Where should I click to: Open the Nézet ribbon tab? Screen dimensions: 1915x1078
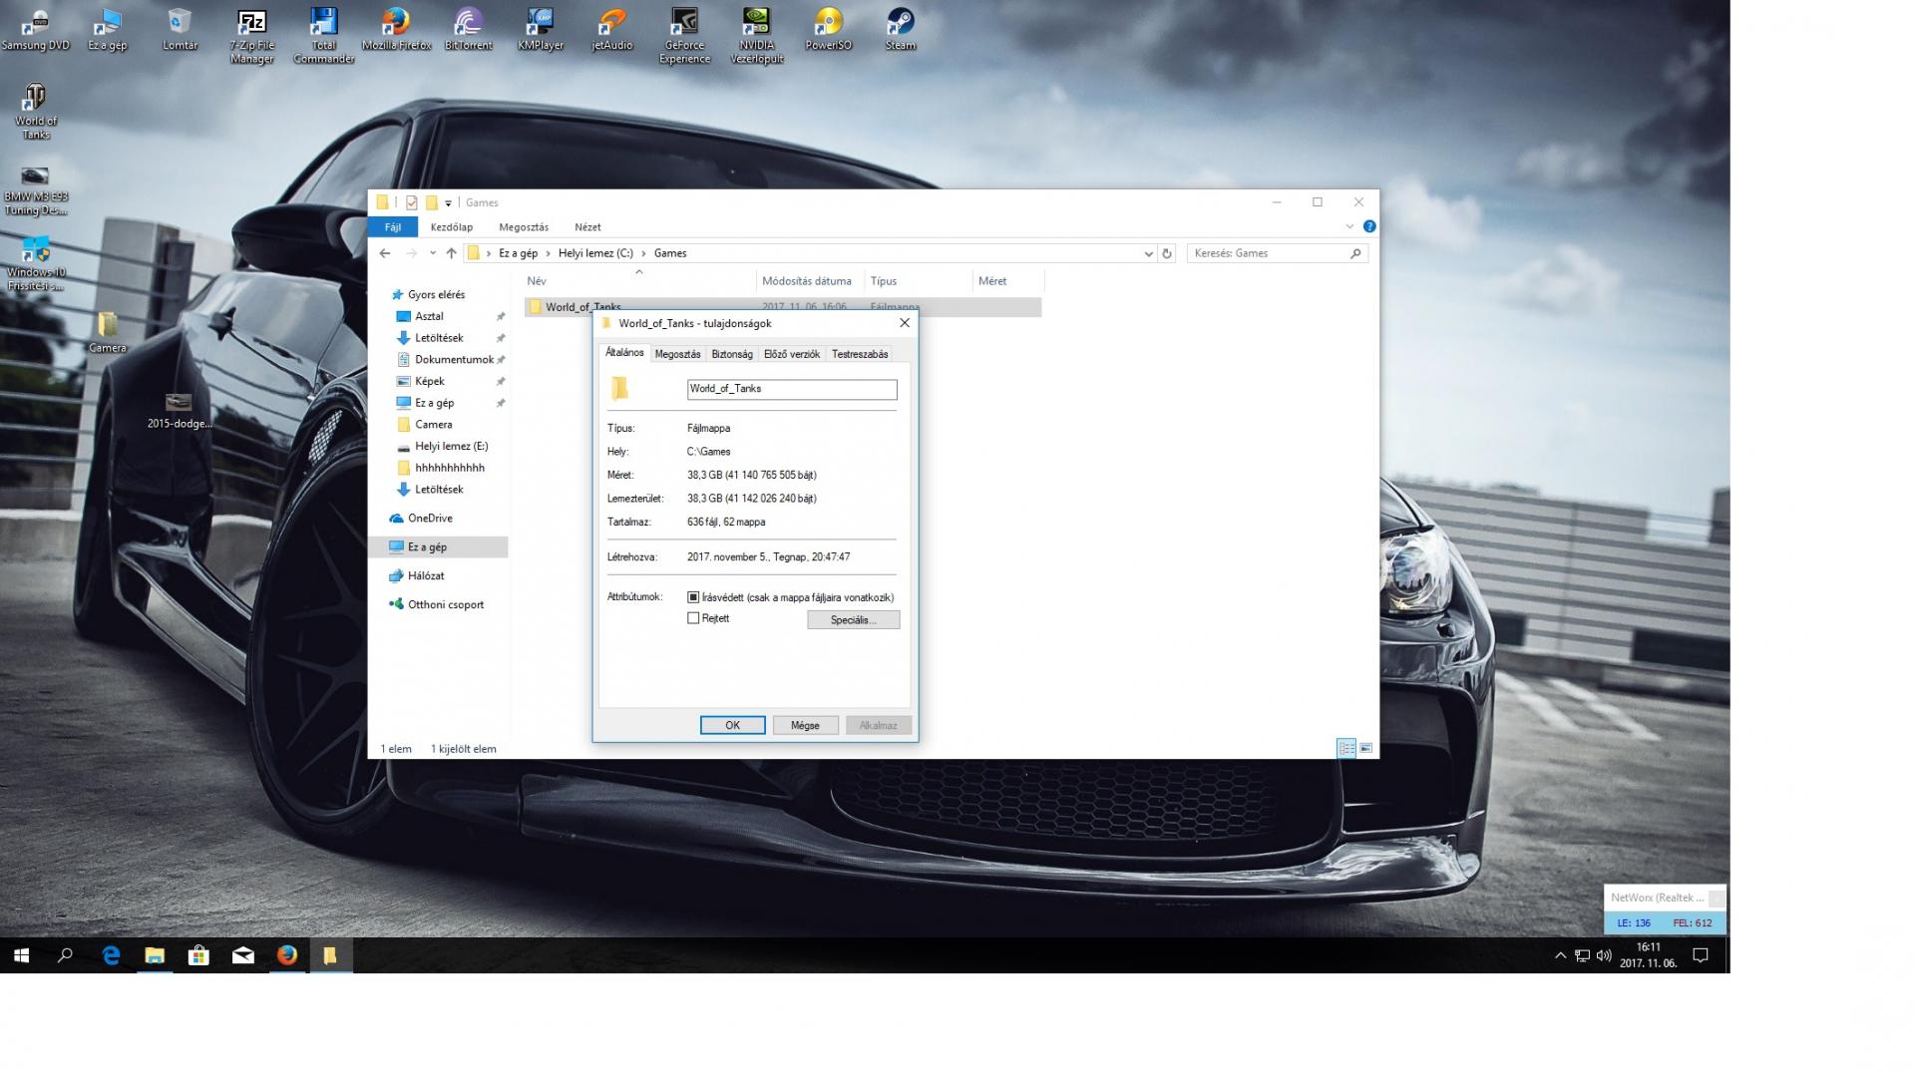[x=587, y=226]
